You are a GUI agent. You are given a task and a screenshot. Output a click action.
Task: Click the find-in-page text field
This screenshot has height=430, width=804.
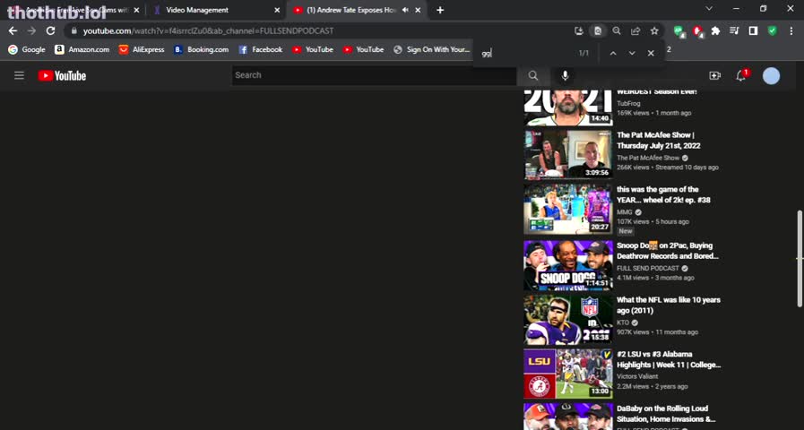coord(525,53)
